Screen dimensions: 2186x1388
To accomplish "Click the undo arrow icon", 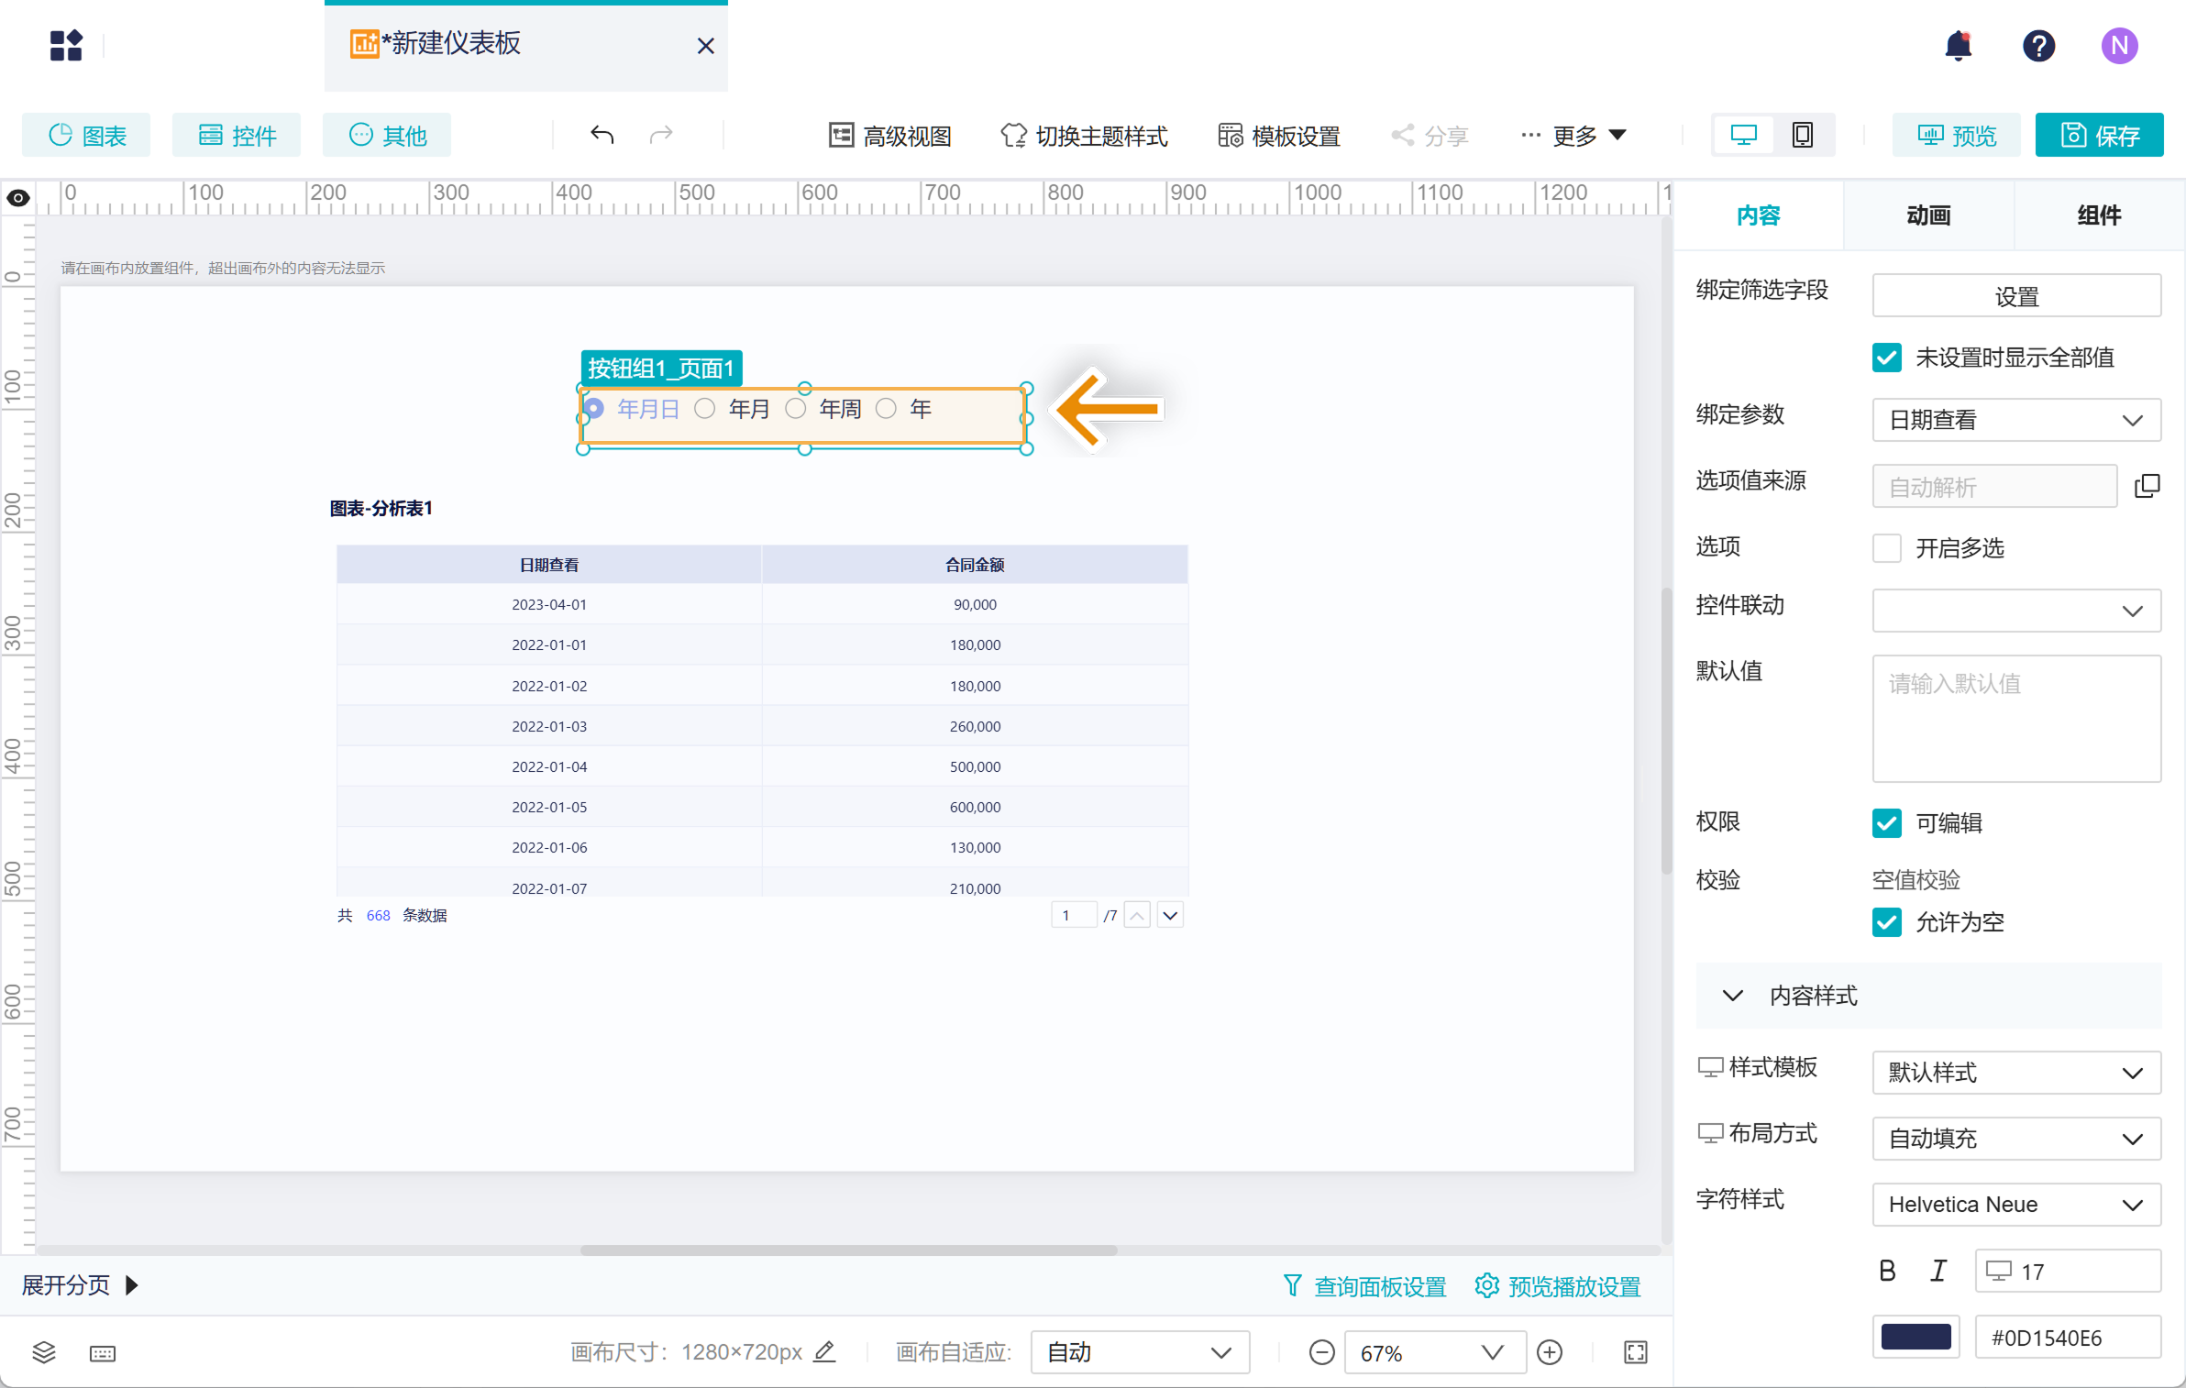I will (x=602, y=136).
